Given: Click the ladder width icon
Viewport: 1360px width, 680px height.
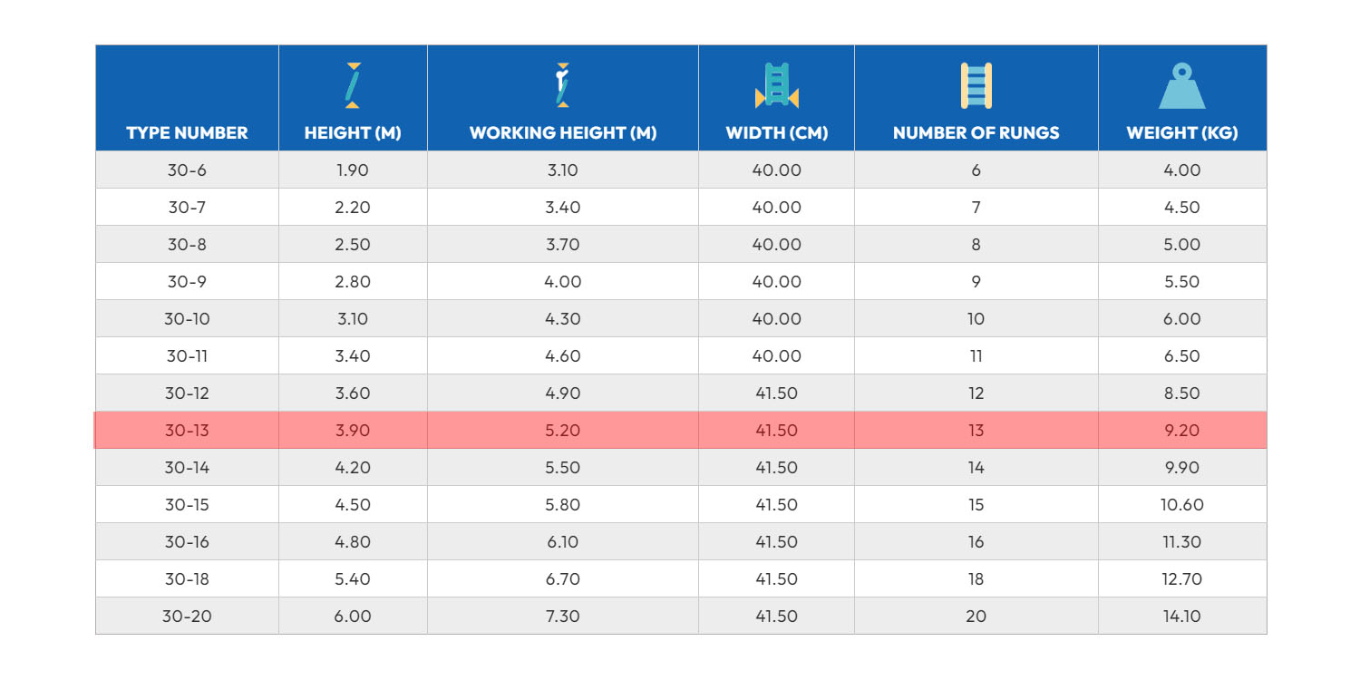Looking at the screenshot, I should click(x=776, y=86).
